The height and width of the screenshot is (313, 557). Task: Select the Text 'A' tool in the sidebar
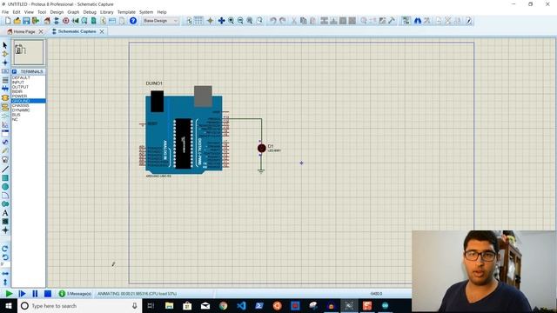click(x=5, y=213)
